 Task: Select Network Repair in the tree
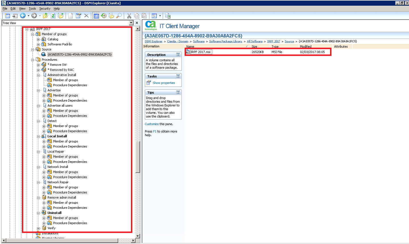click(x=58, y=182)
